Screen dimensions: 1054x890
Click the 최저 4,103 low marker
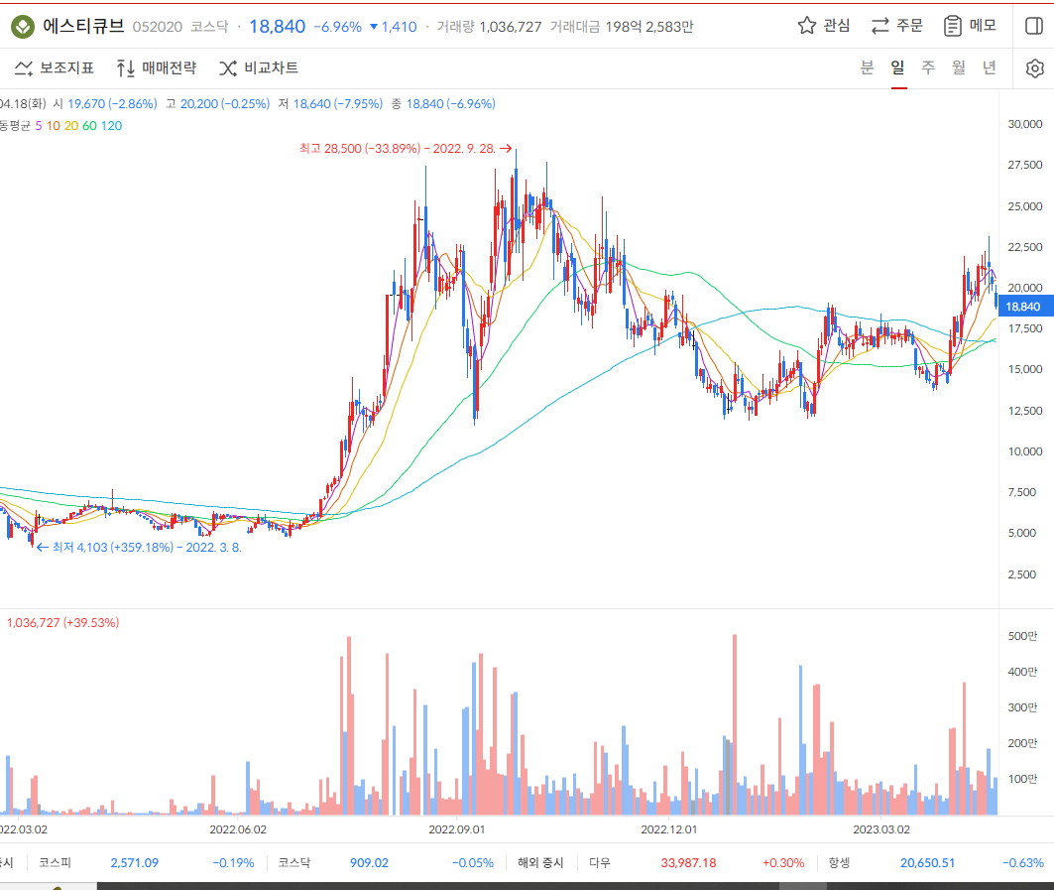139,548
